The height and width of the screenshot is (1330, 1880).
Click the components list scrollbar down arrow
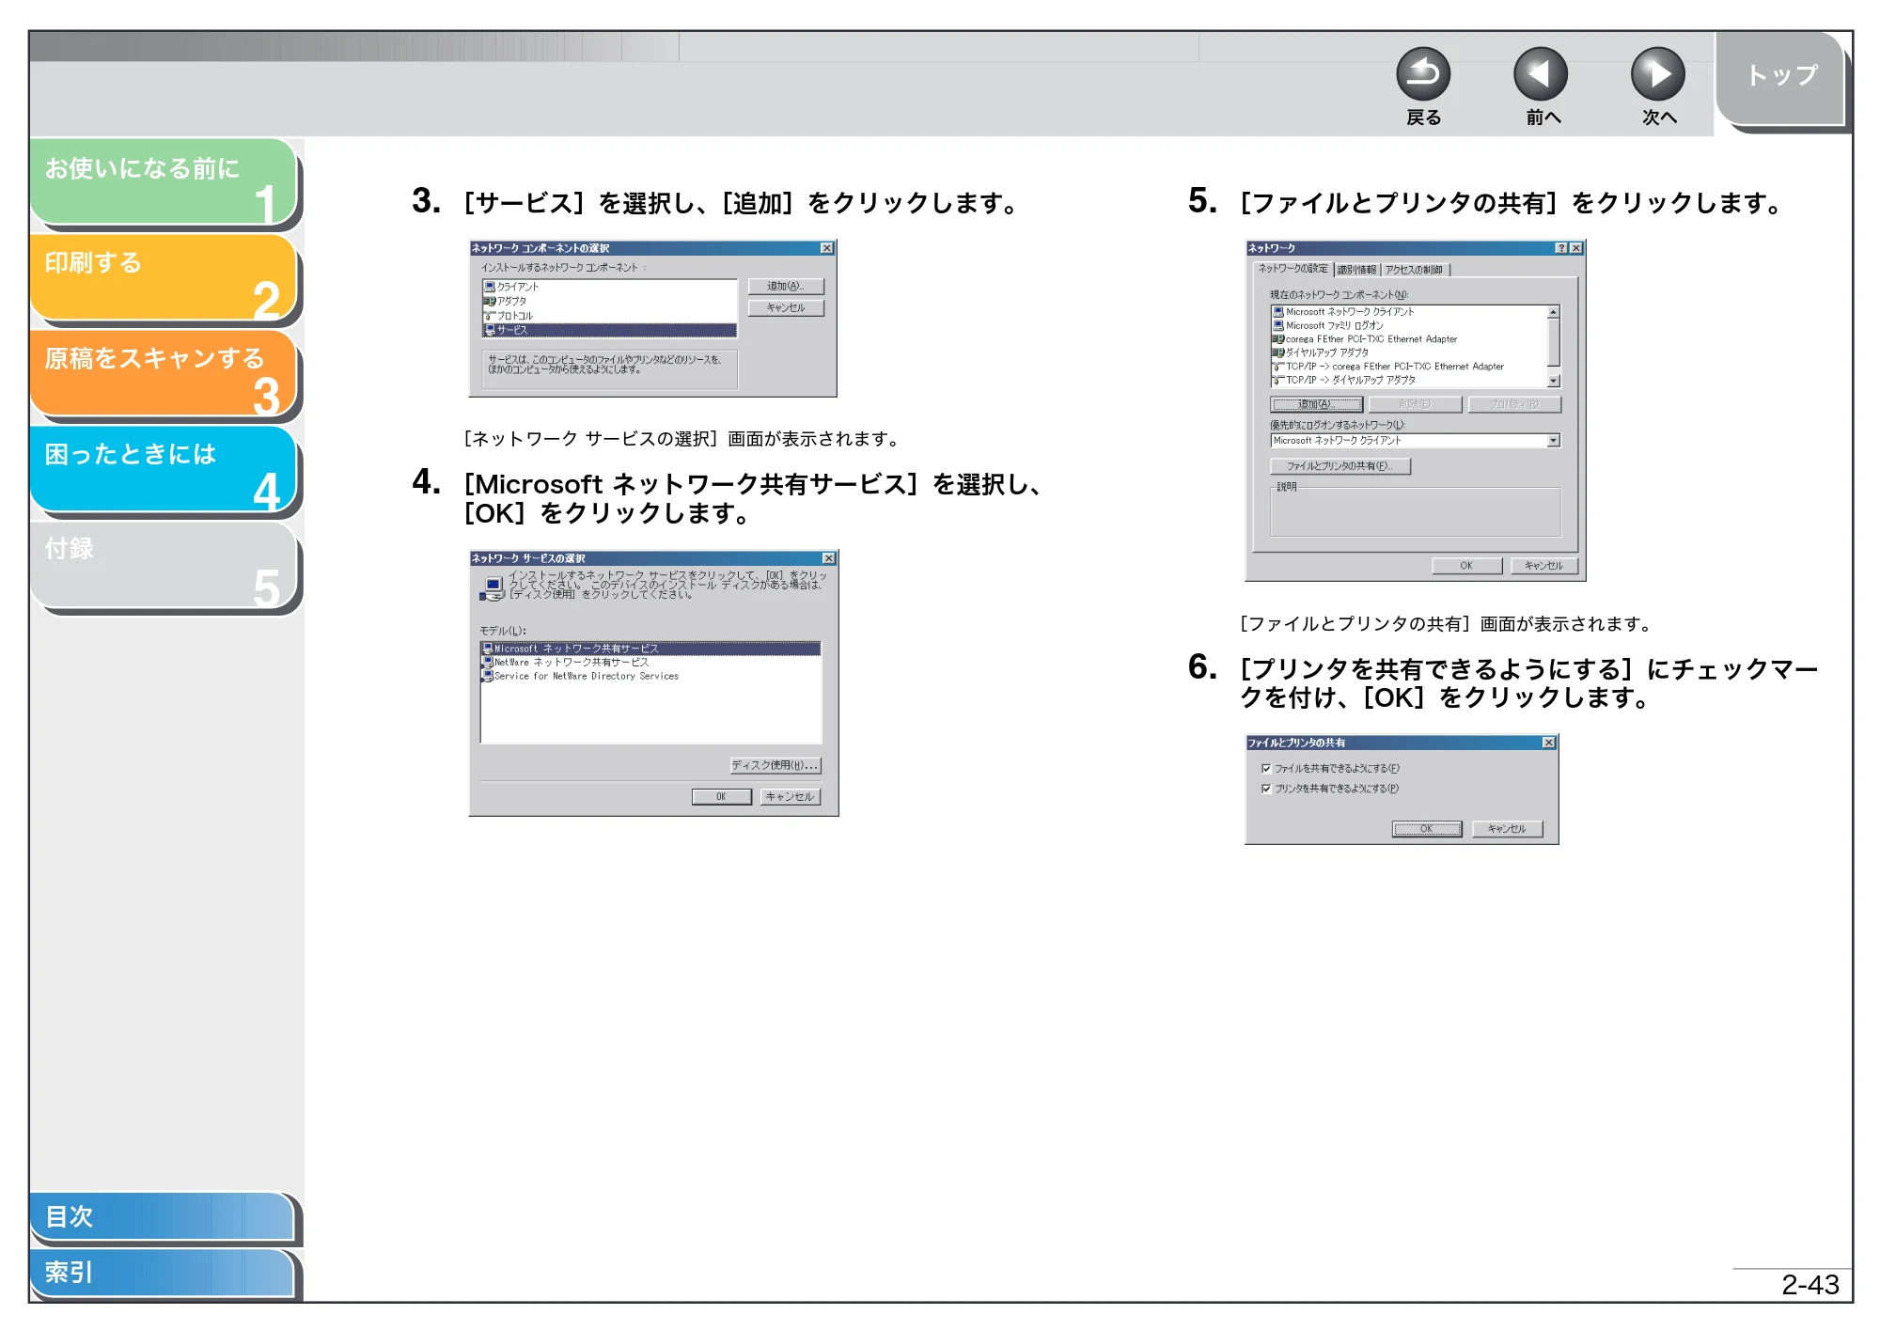coord(1554,381)
